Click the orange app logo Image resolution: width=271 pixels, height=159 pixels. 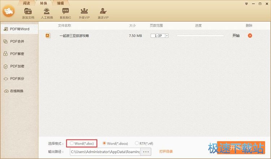coord(8,11)
